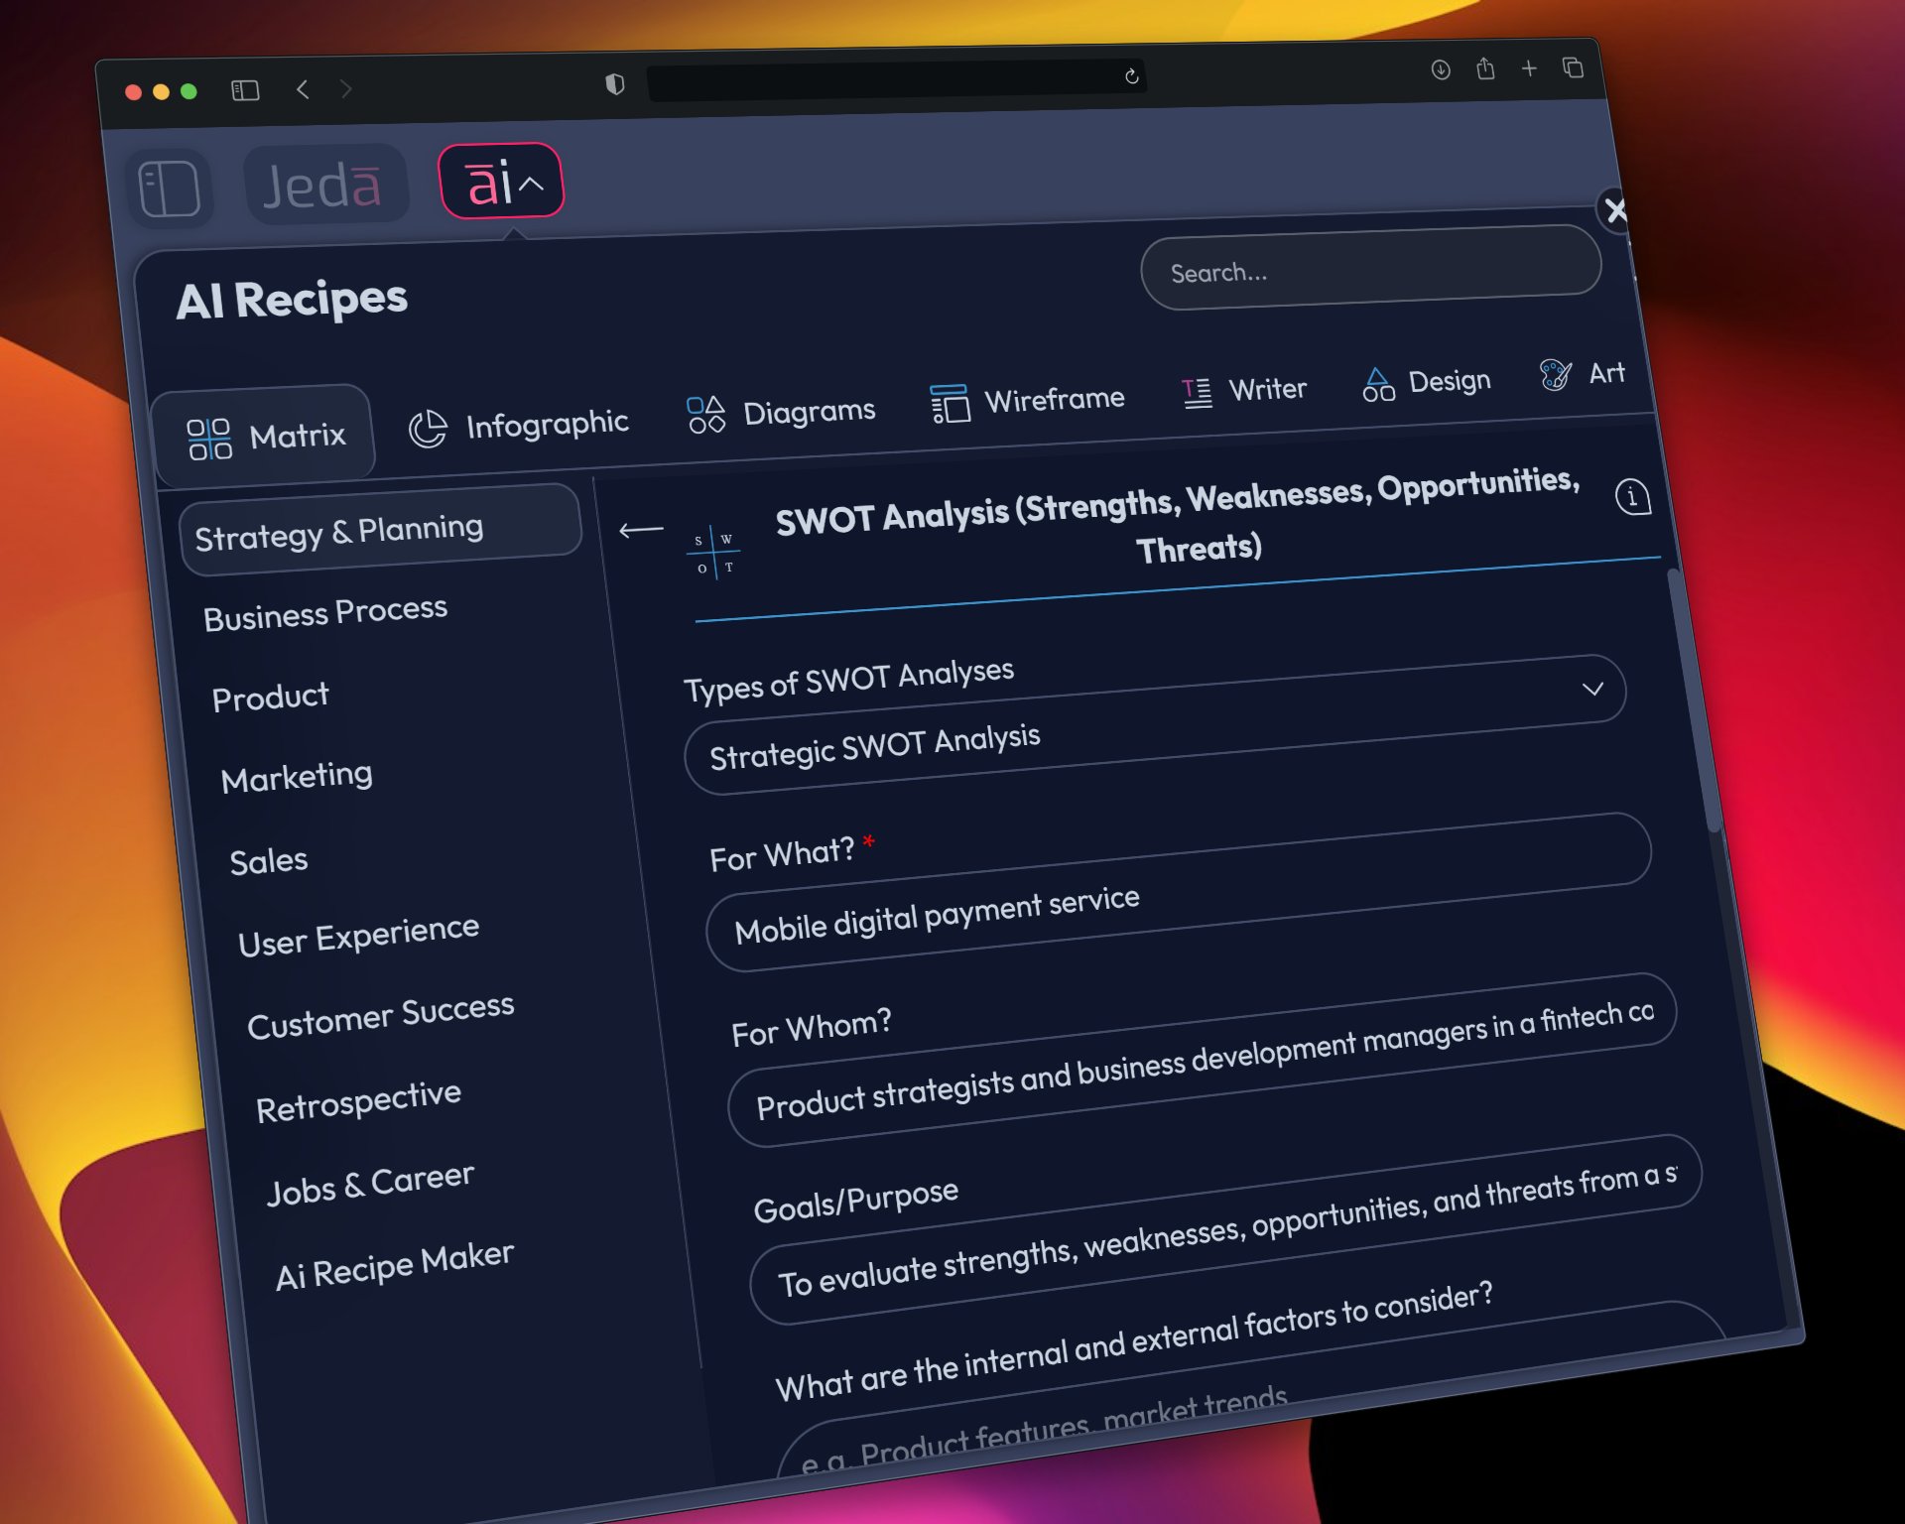
Task: Reload the page in browser toolbar
Action: pos(1131,77)
